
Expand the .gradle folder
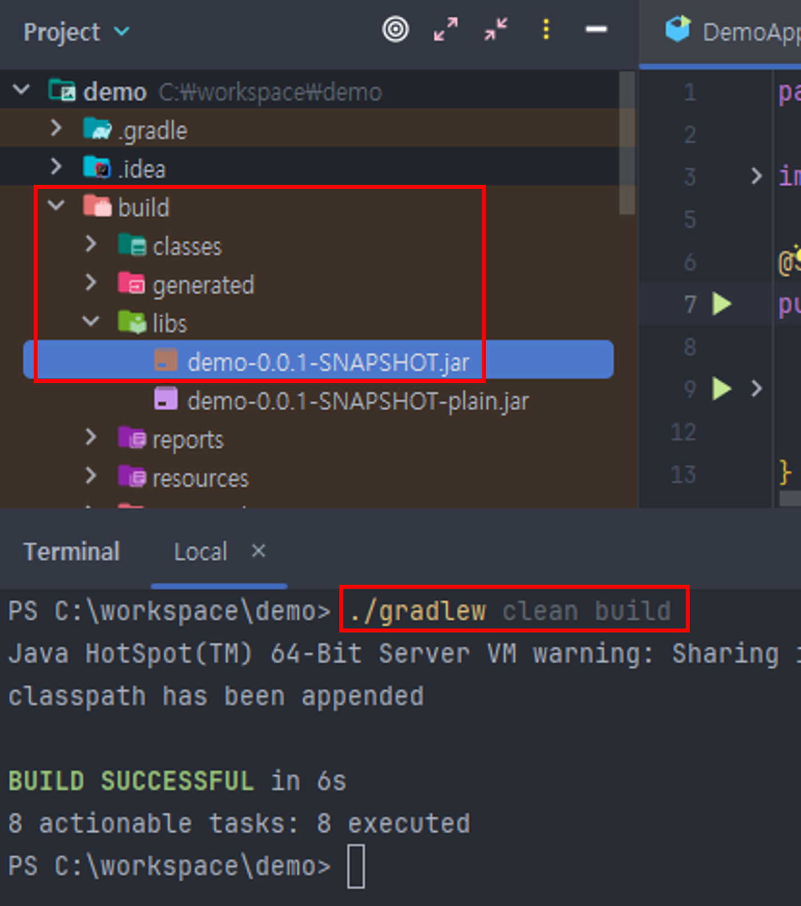(56, 128)
